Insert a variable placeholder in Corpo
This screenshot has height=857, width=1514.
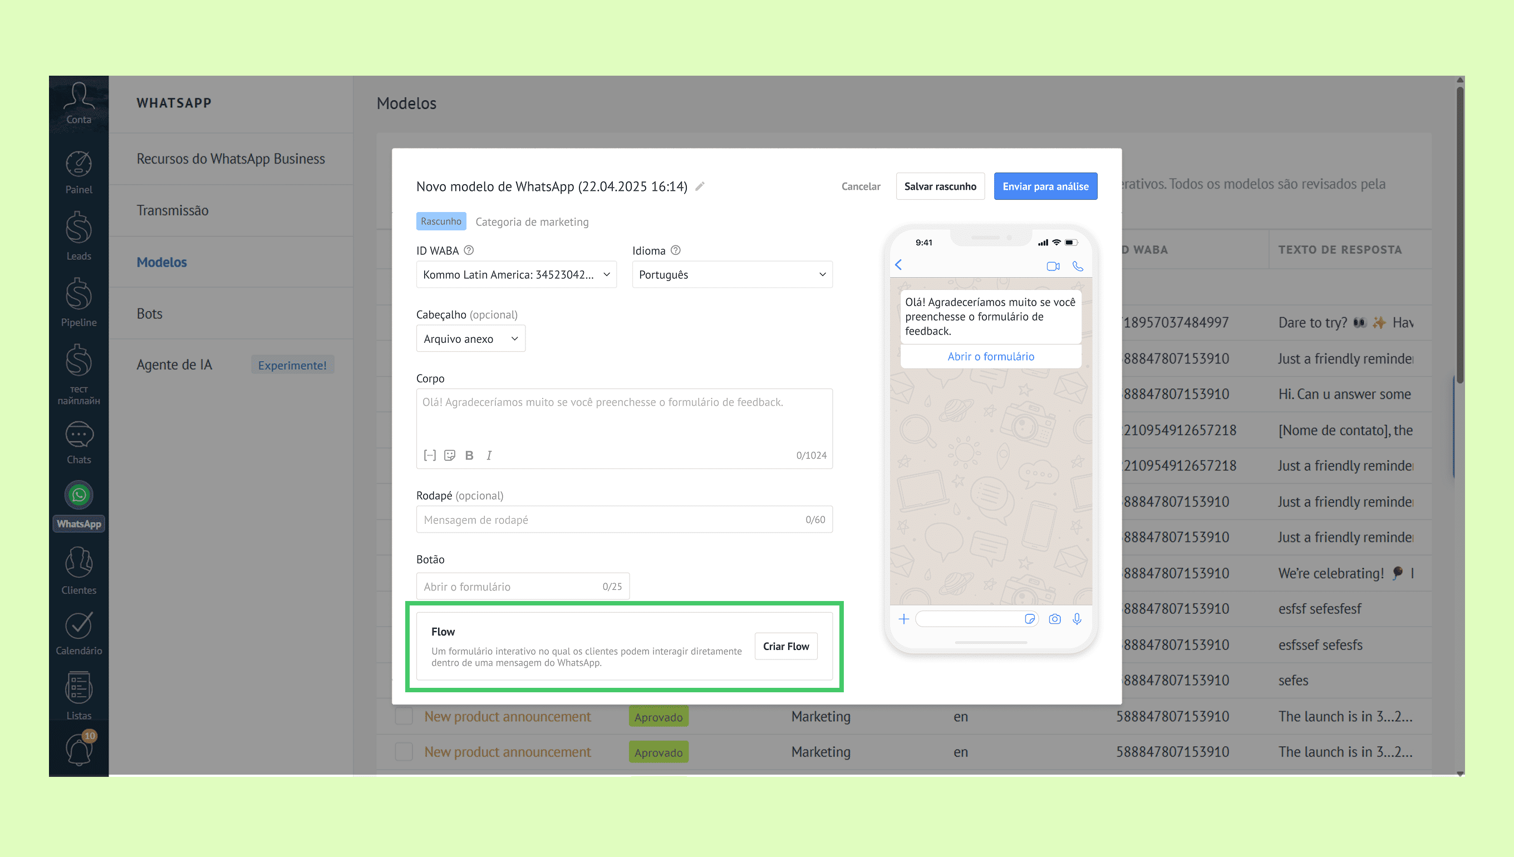430,455
